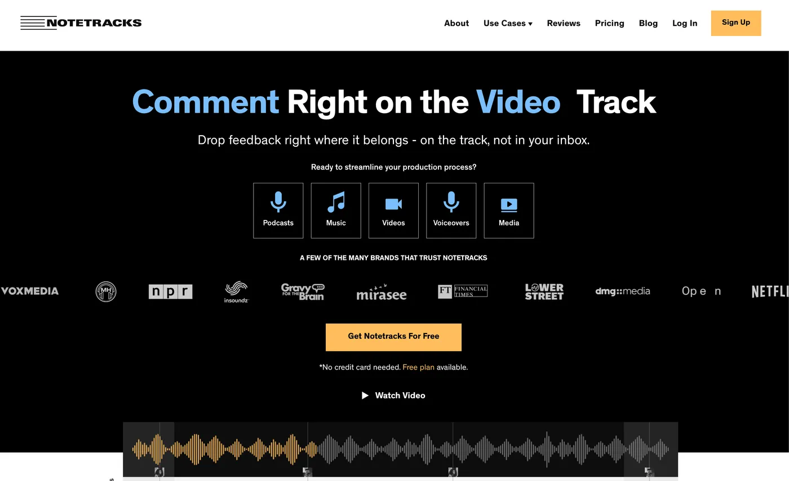Open the About page
Viewport: 789px width, 481px height.
456,23
